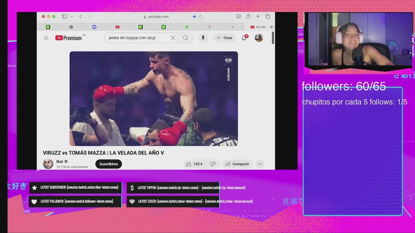
Task: Click the youtube.com address bar
Action: click(x=156, y=17)
